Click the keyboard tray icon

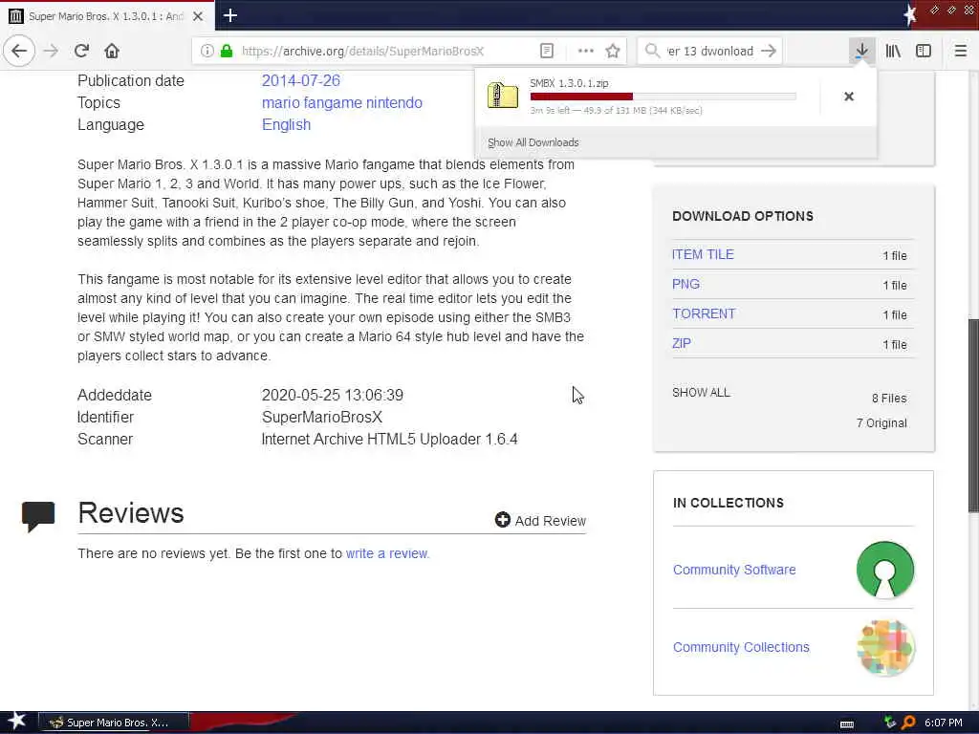point(847,723)
